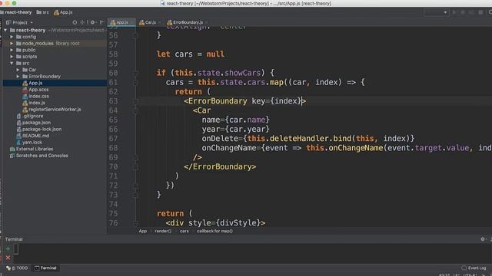Screen dimensions: 492x276
Task: Open the TODO tool window tab
Action: pos(18,268)
